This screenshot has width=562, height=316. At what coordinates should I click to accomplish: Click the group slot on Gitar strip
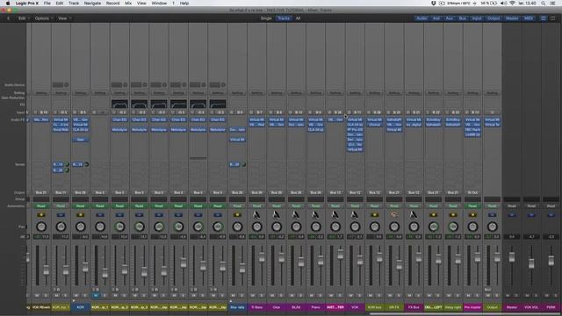coord(277,199)
